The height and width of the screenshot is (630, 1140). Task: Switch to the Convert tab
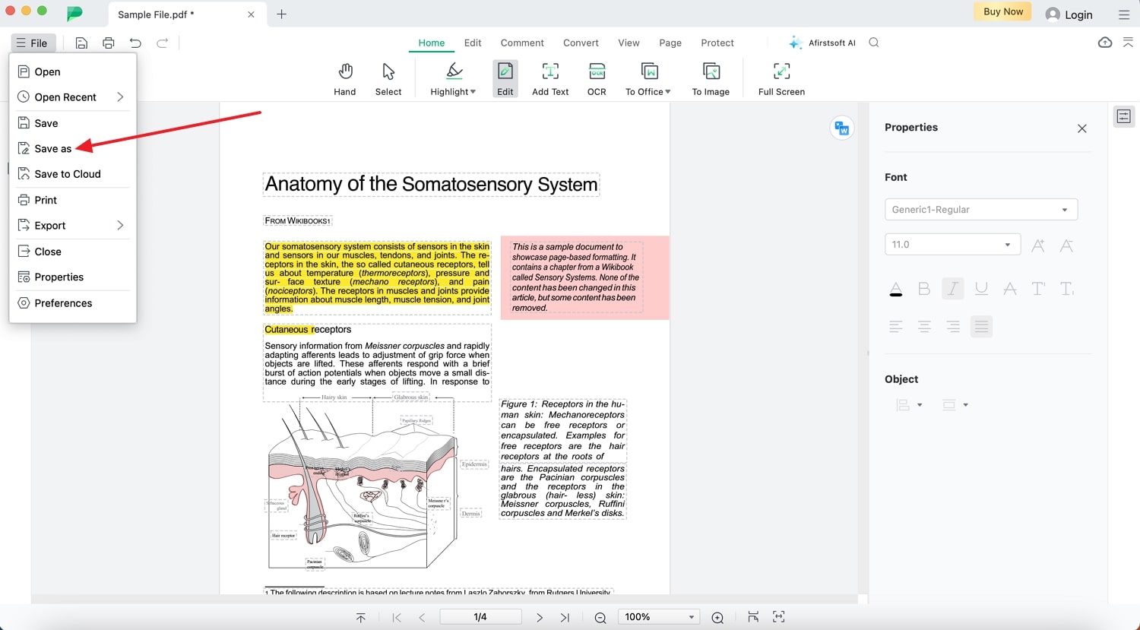click(581, 43)
